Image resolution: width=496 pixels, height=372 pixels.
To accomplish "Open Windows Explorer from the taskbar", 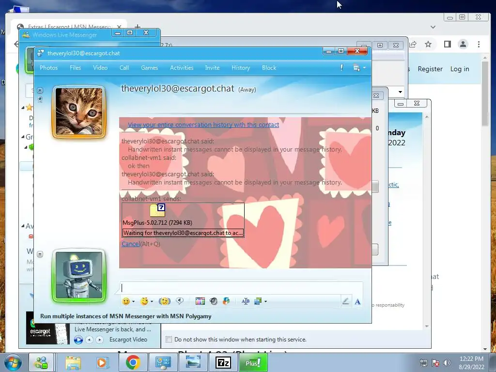I will click(73, 362).
